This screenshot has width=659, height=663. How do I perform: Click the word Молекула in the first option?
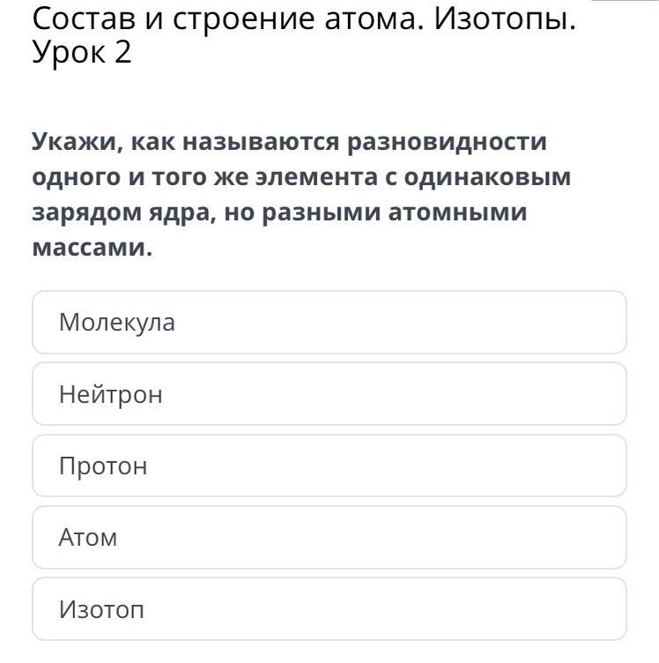117,322
